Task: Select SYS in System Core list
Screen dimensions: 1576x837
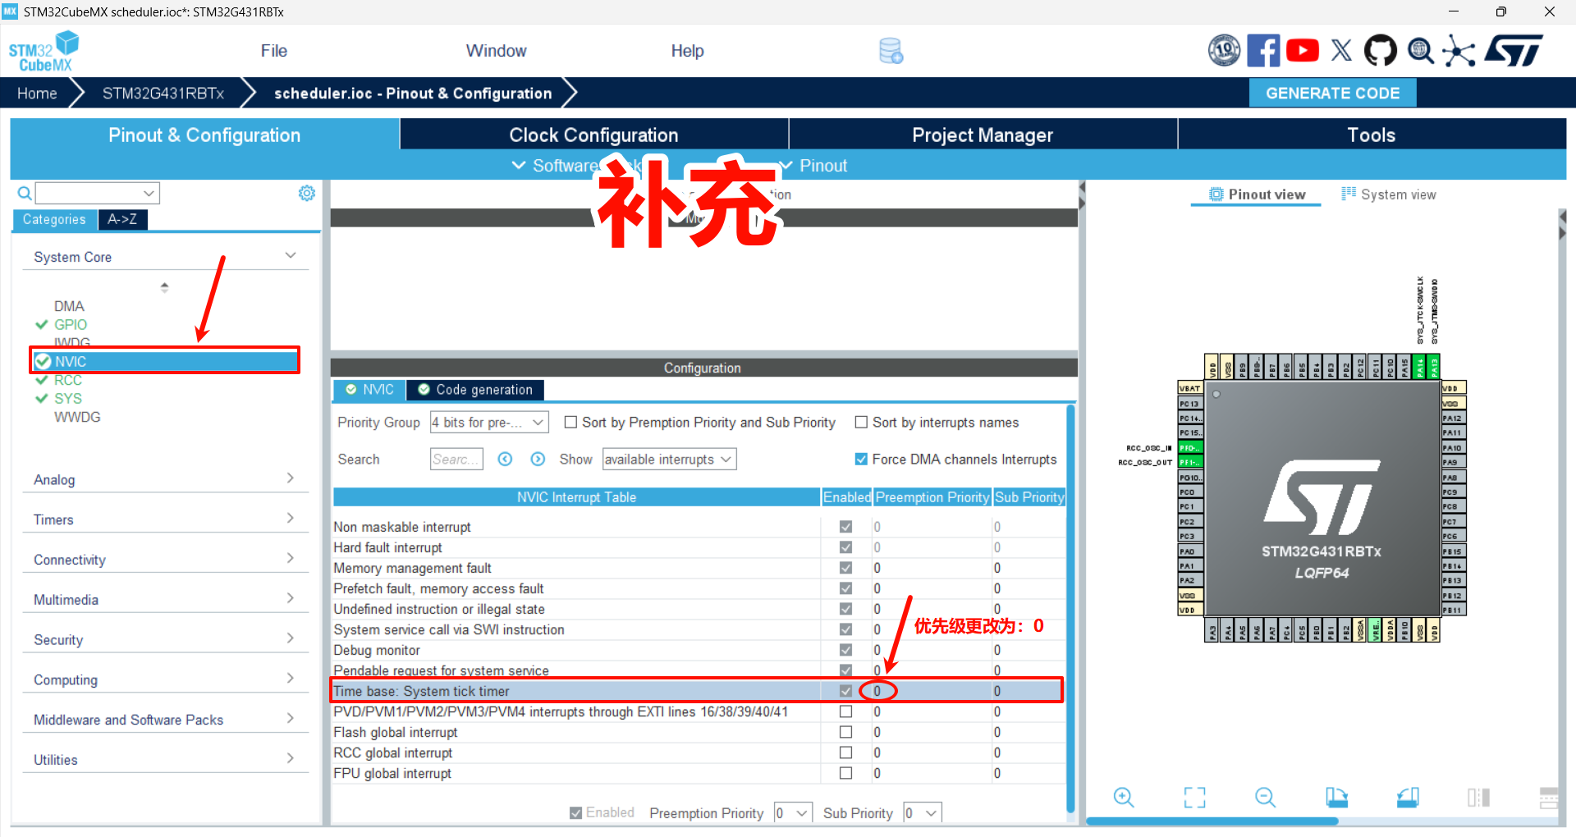Action: [x=67, y=398]
